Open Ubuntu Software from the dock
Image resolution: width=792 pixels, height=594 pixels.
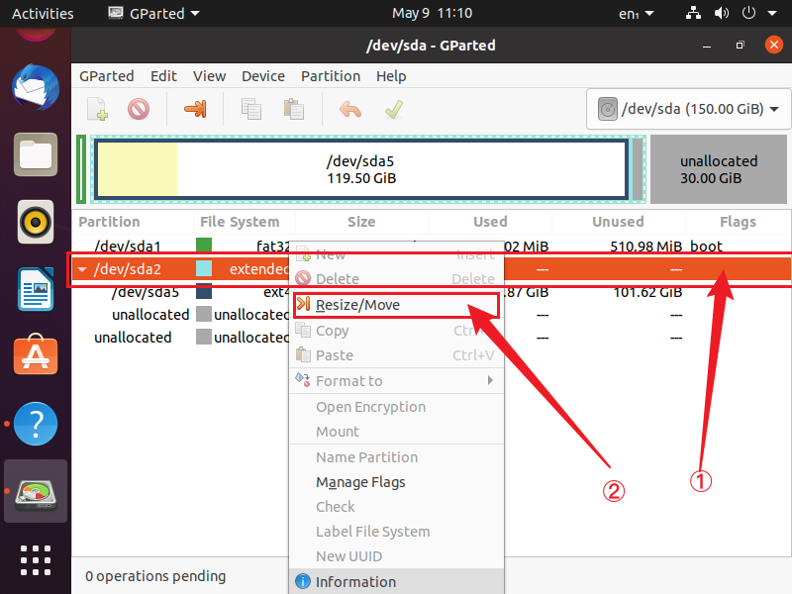coord(36,354)
